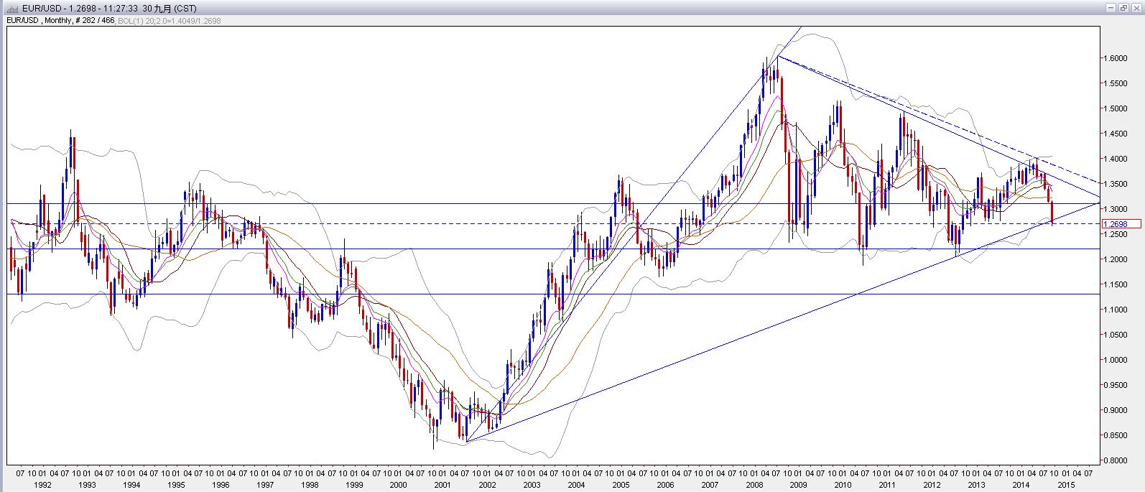
Task: Click the 2003 year label on time axis
Action: tap(532, 485)
